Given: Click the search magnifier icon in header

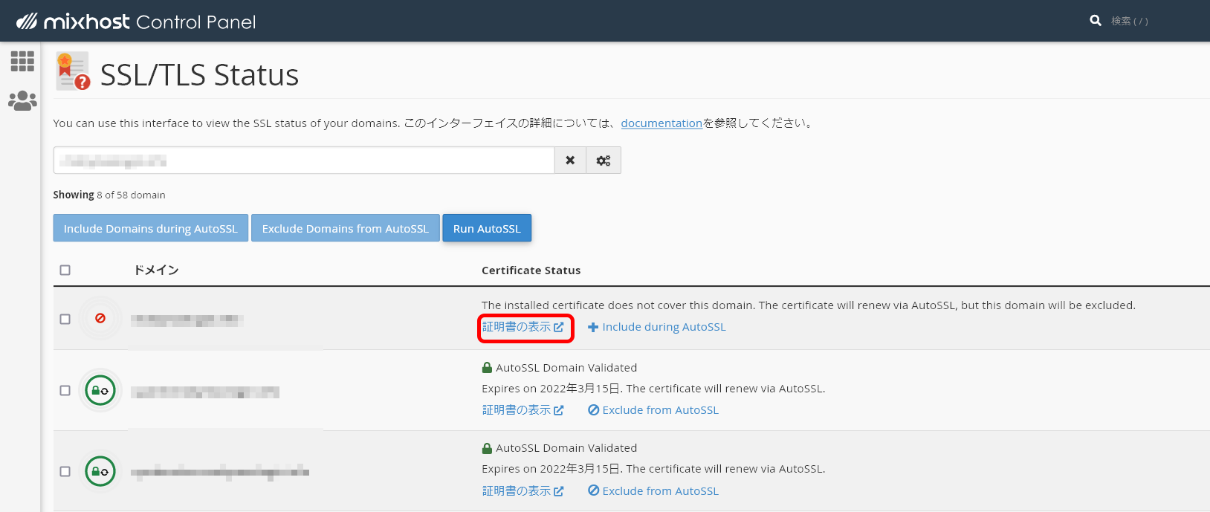Looking at the screenshot, I should (1095, 21).
